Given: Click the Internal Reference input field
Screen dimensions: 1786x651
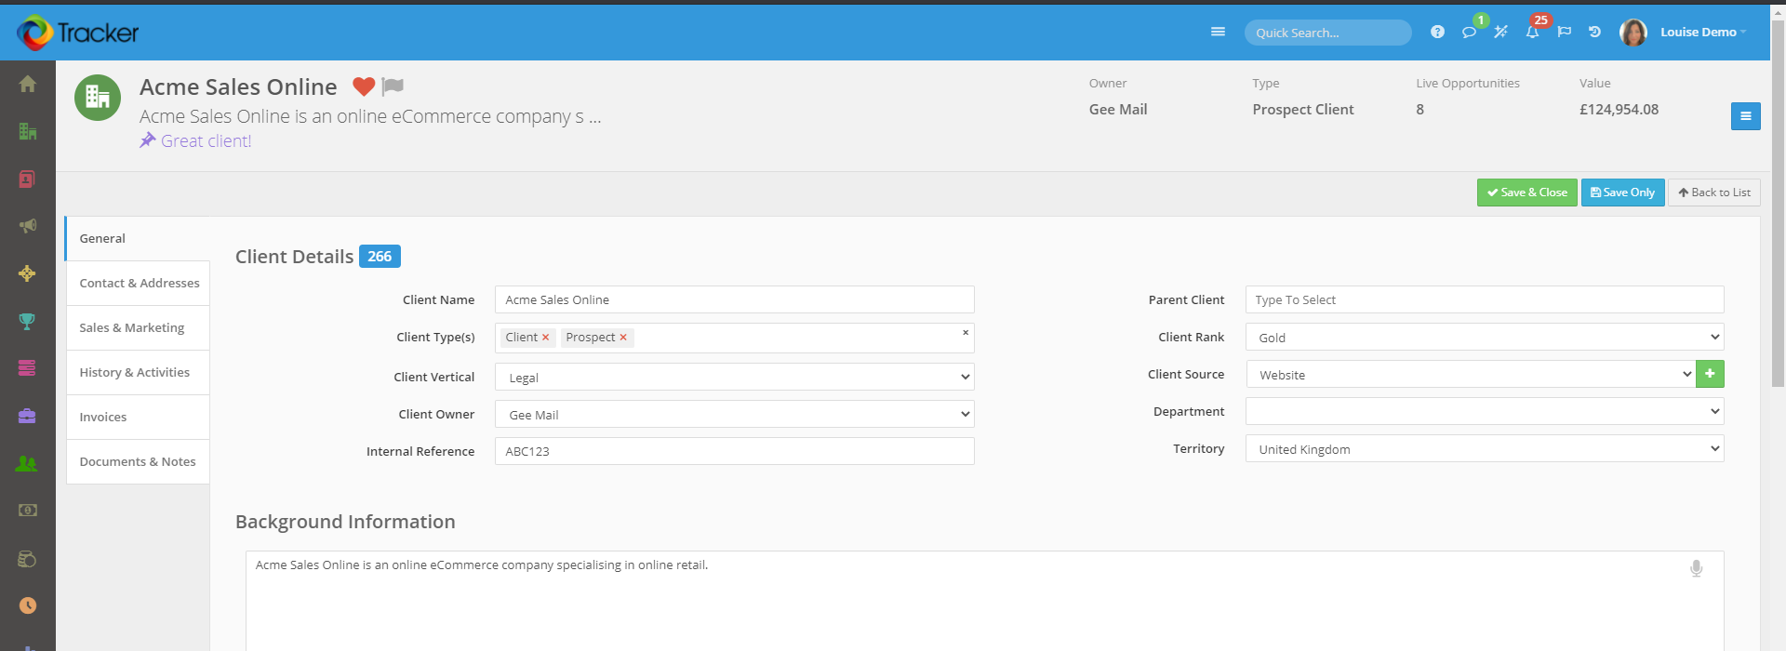Looking at the screenshot, I should point(734,452).
